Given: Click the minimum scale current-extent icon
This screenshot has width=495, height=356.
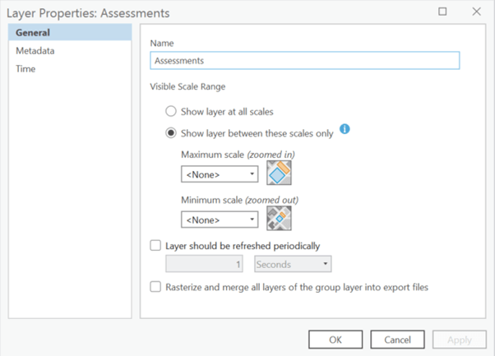Looking at the screenshot, I should click(x=280, y=219).
